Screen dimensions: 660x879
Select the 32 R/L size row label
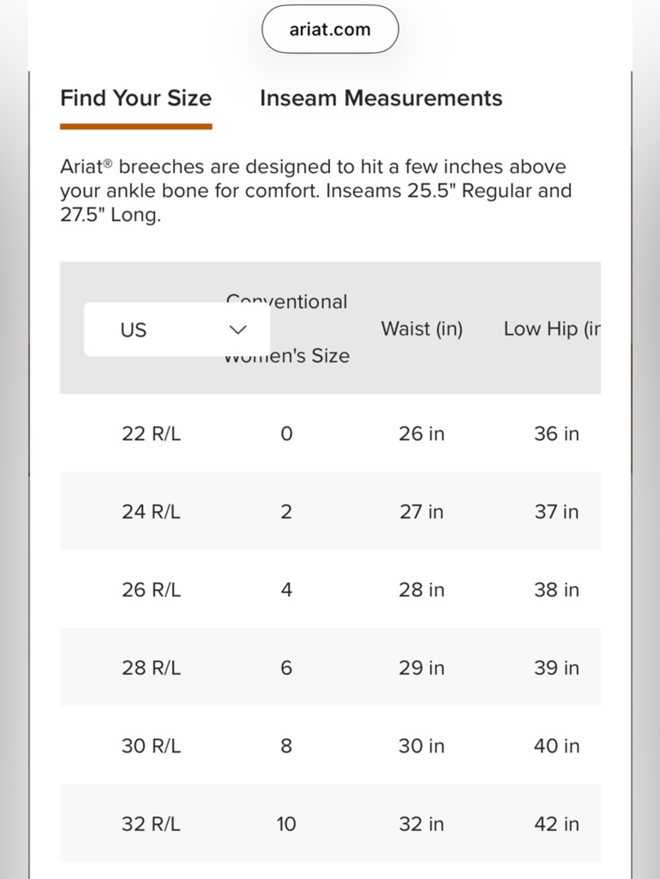coord(151,824)
